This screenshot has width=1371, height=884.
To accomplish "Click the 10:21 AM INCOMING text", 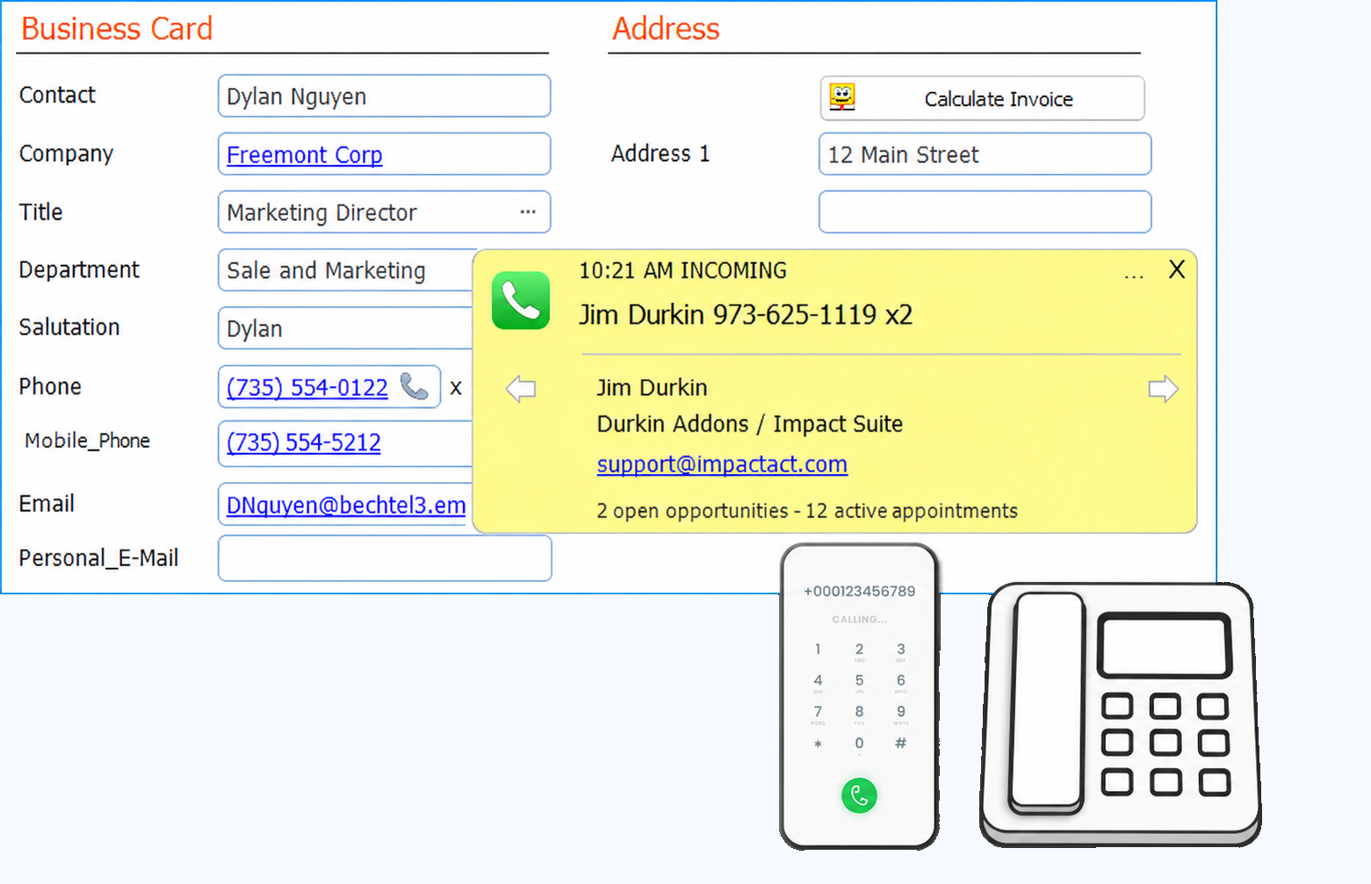I will click(x=682, y=270).
